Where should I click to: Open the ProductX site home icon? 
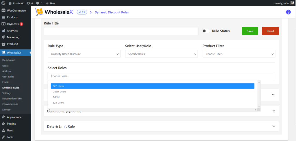click(x=10, y=3)
